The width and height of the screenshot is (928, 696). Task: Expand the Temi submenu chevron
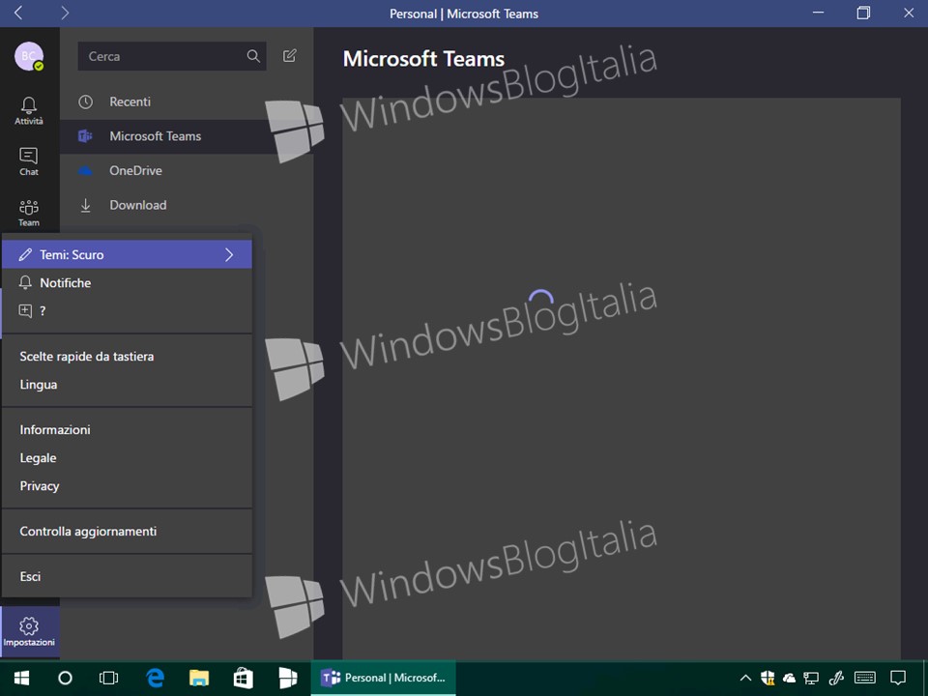click(229, 254)
